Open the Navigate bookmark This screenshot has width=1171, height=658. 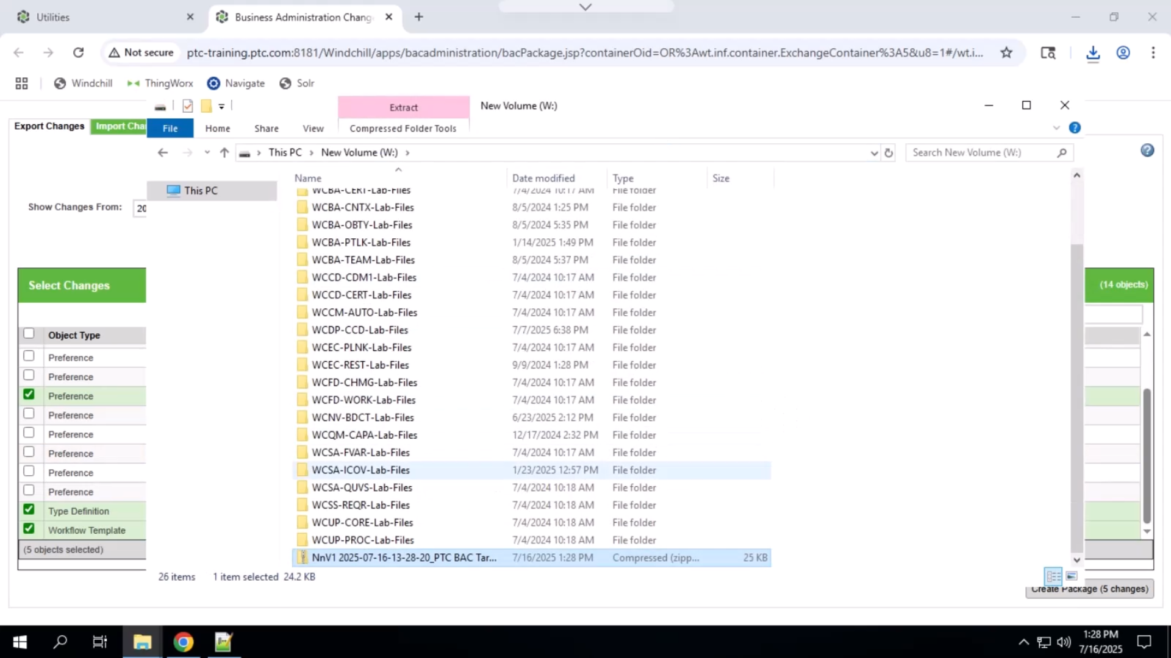point(236,83)
